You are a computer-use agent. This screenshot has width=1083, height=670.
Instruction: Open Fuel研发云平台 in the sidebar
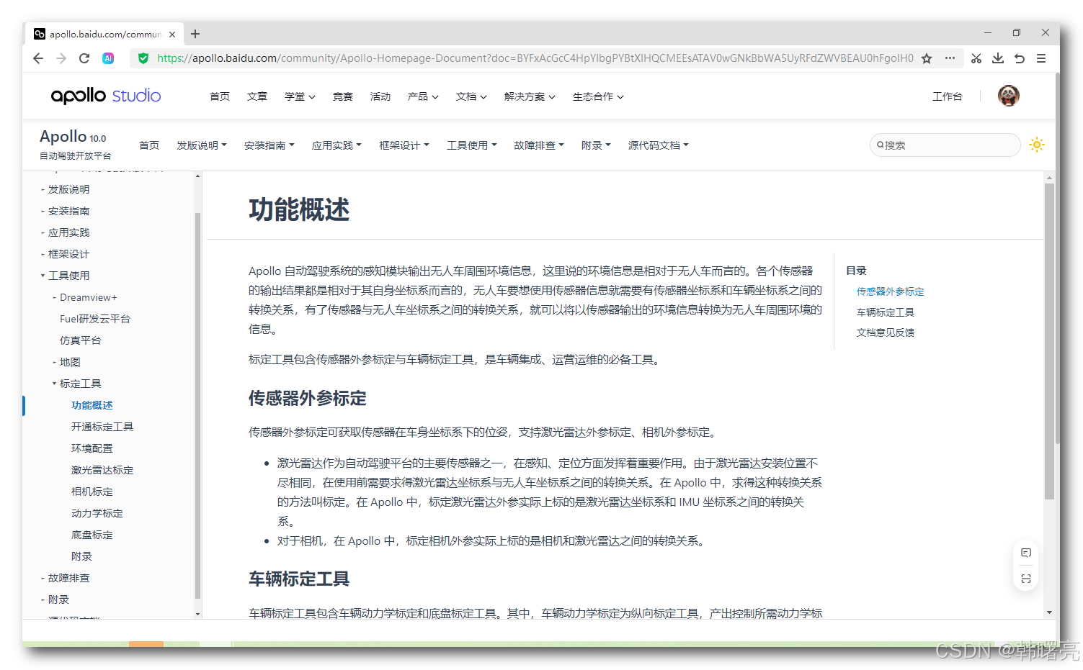pos(95,319)
